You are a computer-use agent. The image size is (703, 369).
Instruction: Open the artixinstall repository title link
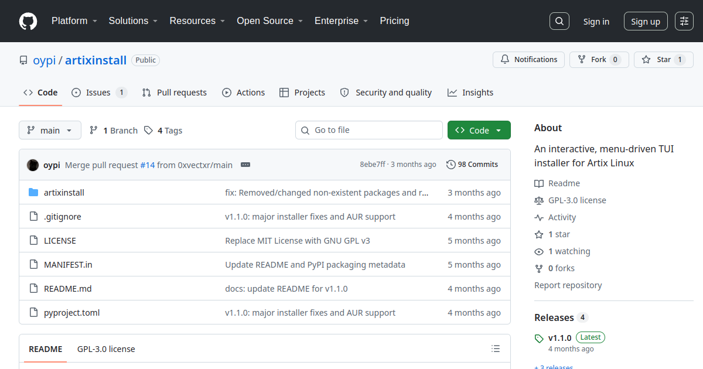(x=95, y=60)
